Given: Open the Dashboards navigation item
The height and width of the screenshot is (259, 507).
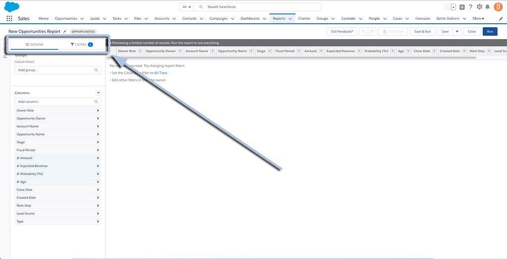Looking at the screenshot, I should click(250, 18).
